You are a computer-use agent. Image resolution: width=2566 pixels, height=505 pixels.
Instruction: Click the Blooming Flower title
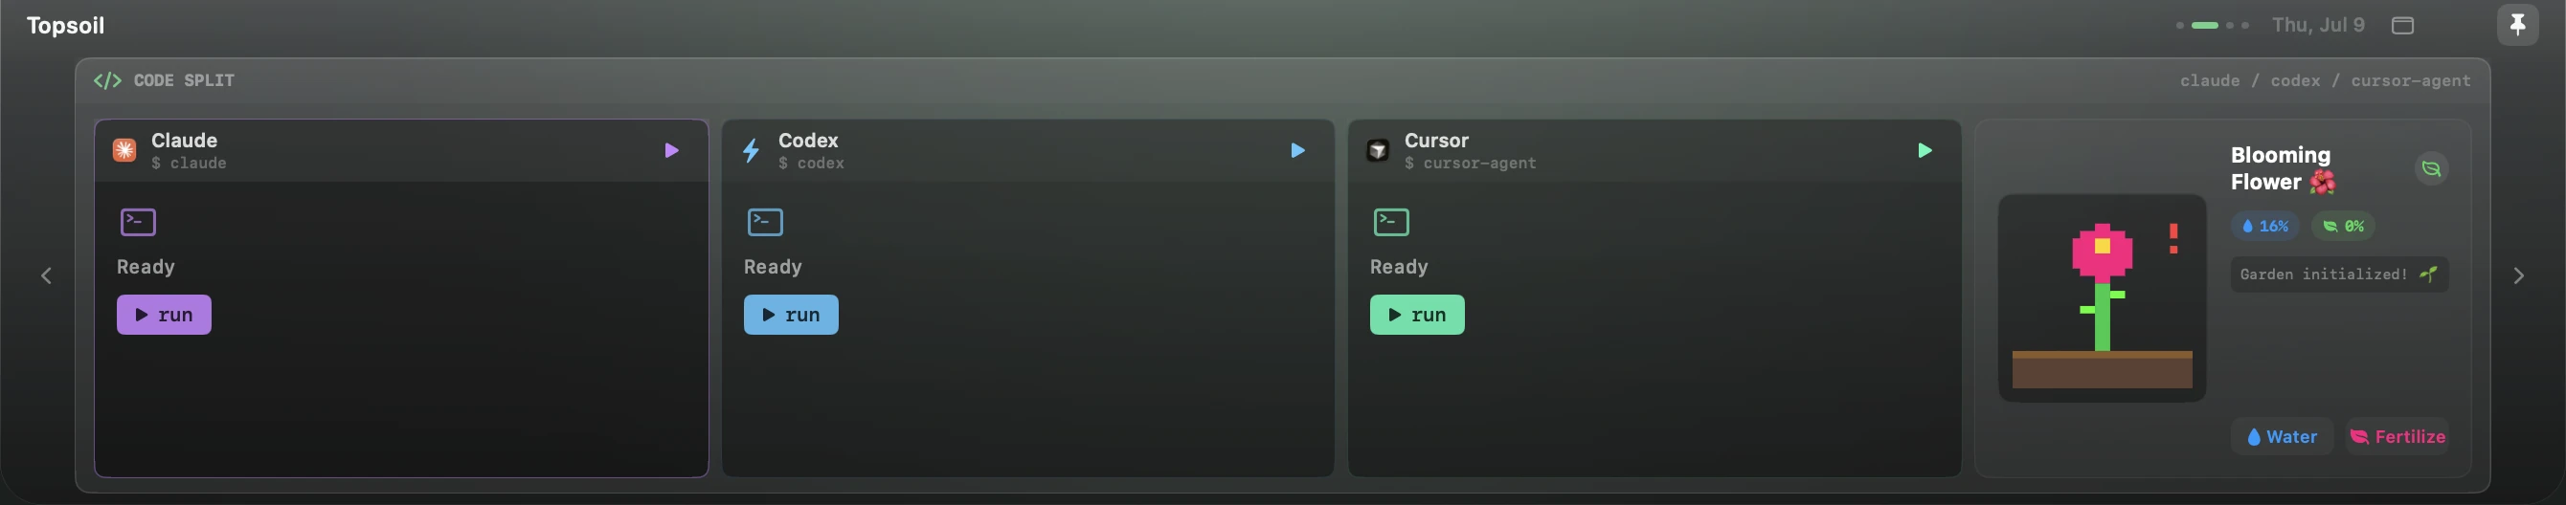2282,169
